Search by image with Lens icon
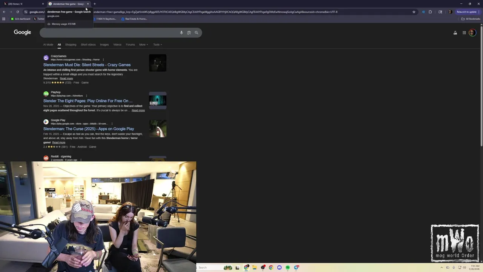The height and width of the screenshot is (272, 483). 189,33
